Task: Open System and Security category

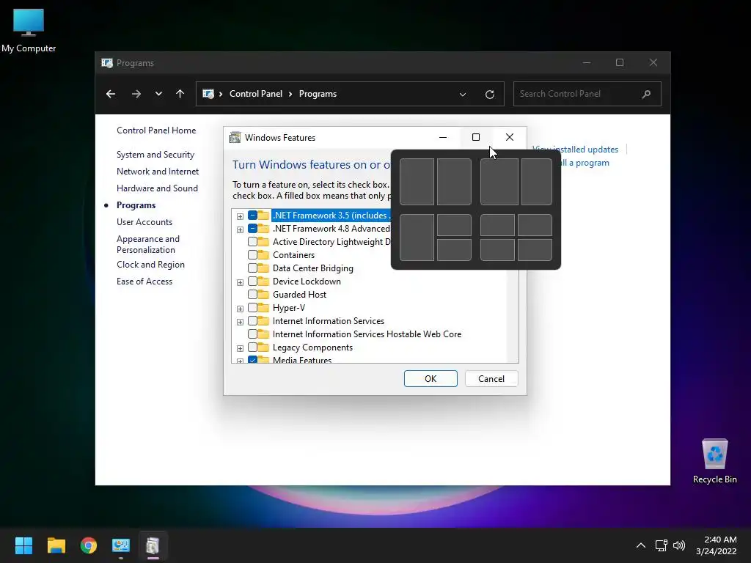Action: tap(155, 155)
